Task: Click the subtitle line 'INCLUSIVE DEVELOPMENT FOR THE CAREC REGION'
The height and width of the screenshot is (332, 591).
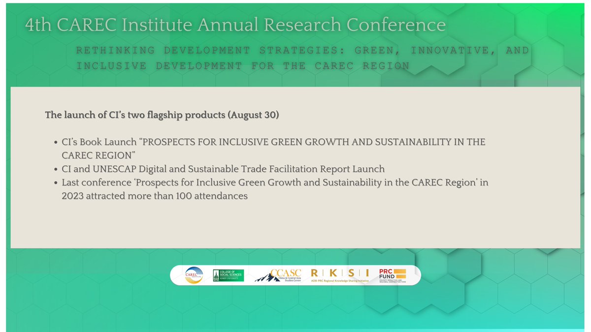Action: click(243, 65)
